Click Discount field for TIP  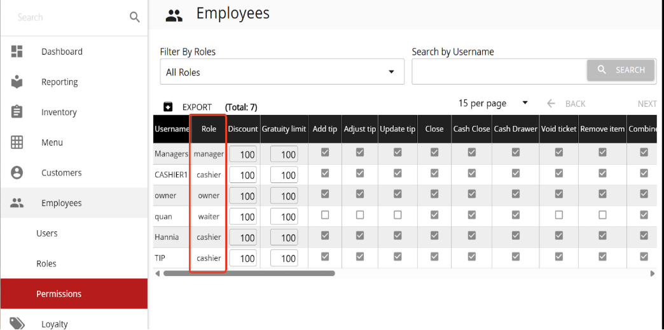[243, 258]
